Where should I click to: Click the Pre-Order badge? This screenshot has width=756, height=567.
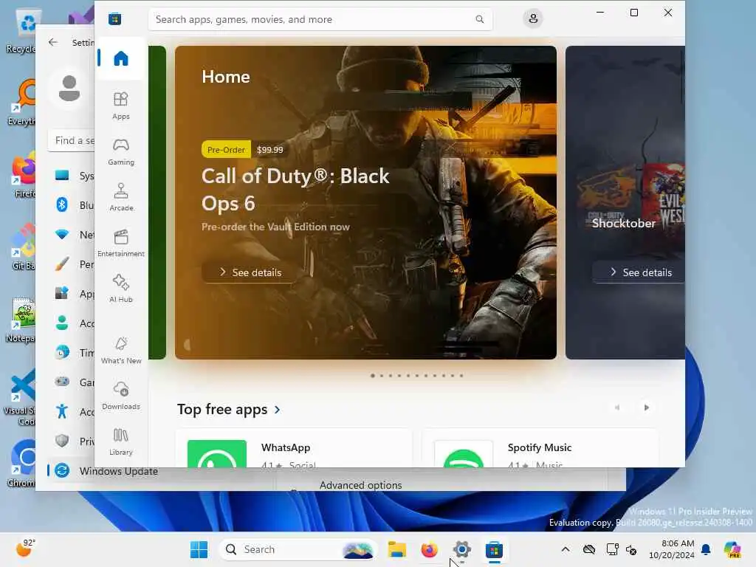point(226,149)
